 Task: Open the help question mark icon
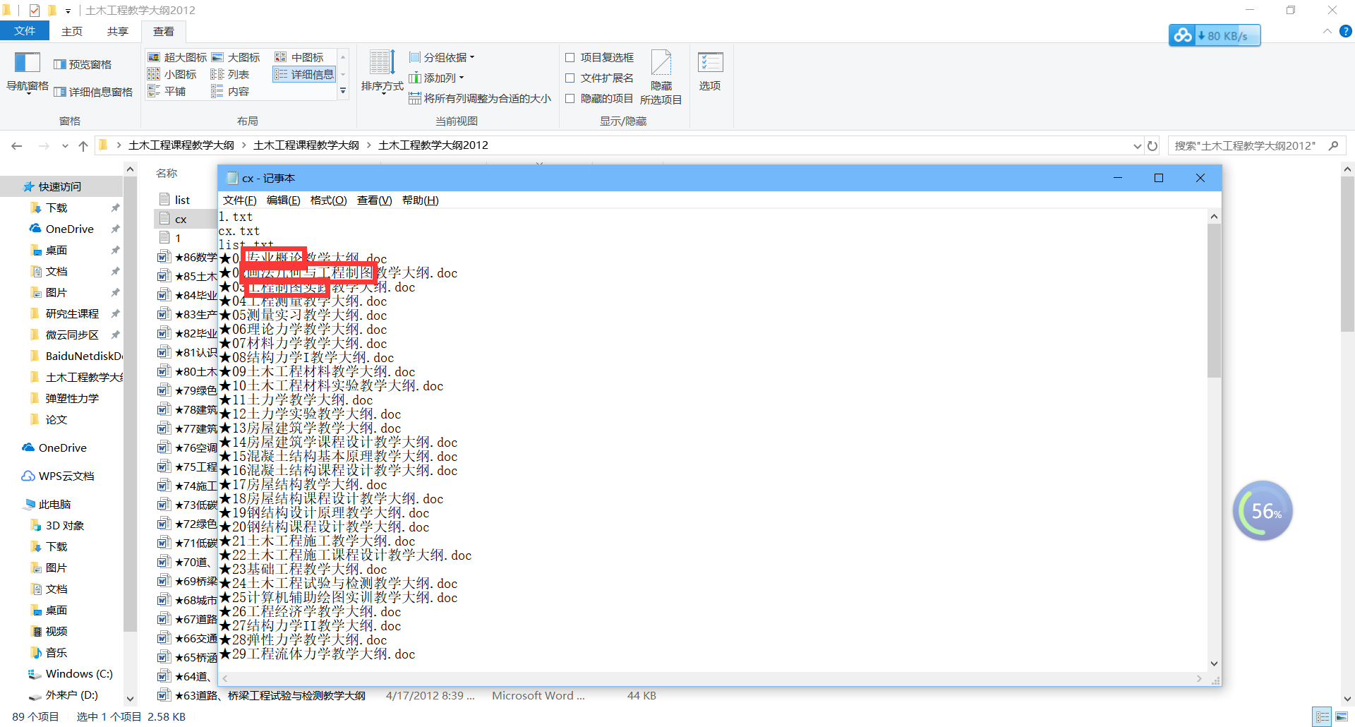click(1346, 32)
